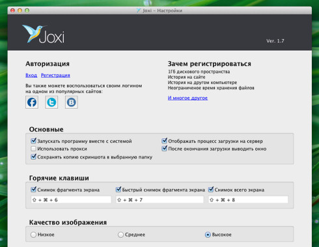Click Неограниченое время хранения файлов line

(211, 88)
